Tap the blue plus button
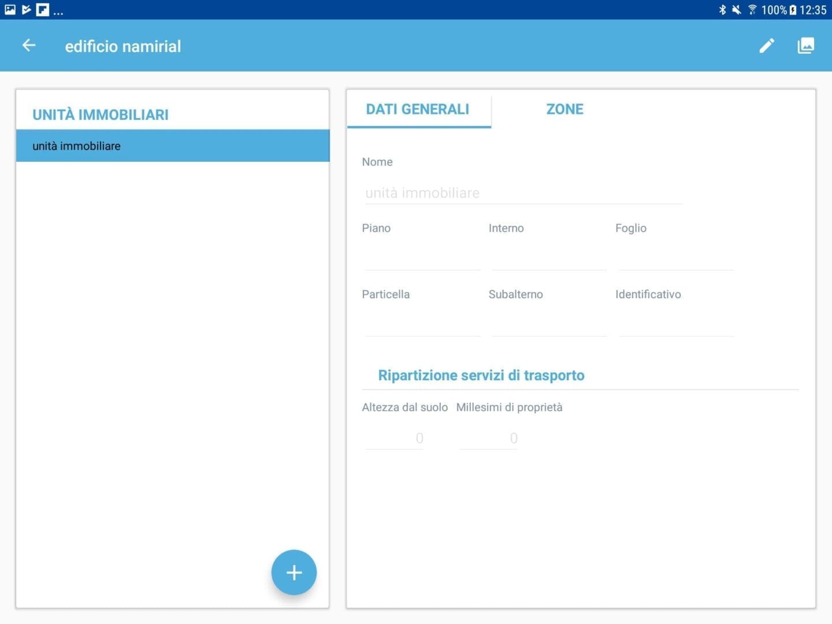Screen dimensions: 832x624 pos(294,572)
